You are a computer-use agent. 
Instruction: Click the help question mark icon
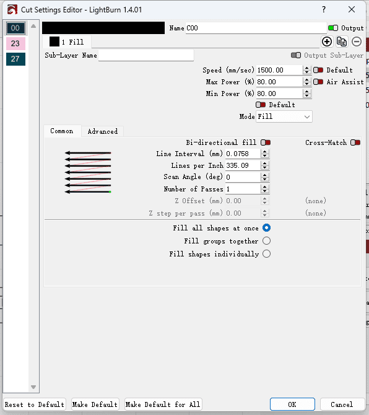pos(324,9)
